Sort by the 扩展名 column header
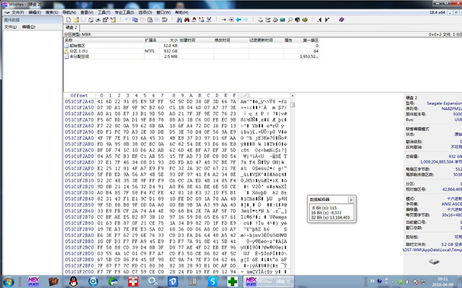Image resolution: width=462 pixels, height=288 pixels. 151,40
